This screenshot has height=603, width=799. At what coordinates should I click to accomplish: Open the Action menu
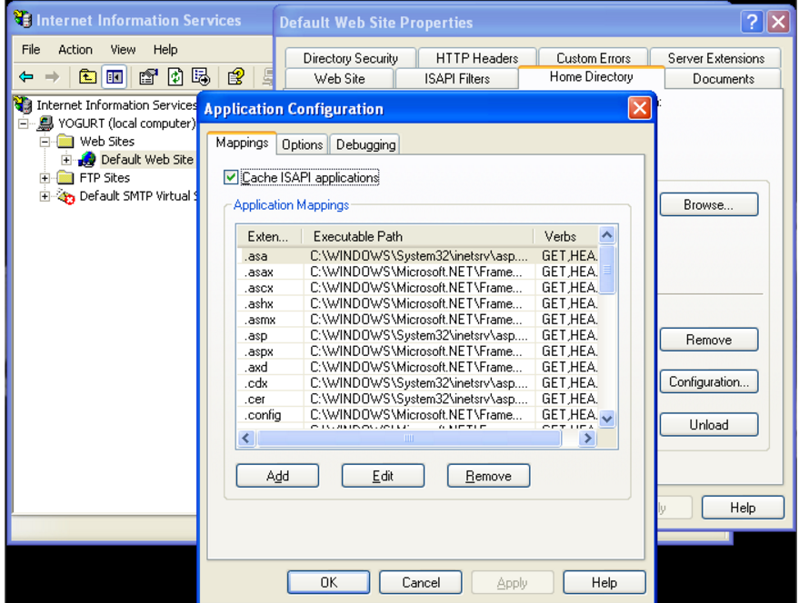[75, 49]
